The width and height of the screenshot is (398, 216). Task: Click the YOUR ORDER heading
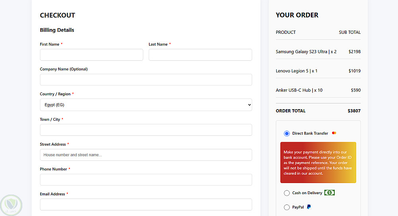point(297,15)
